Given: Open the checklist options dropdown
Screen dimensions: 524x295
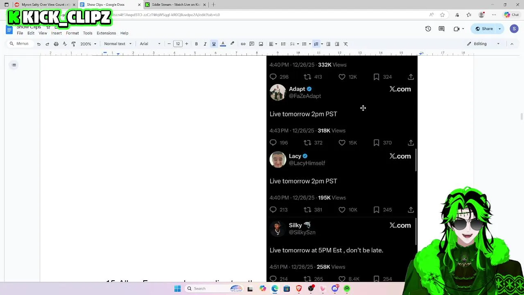Looking at the screenshot, I should [x=294, y=44].
